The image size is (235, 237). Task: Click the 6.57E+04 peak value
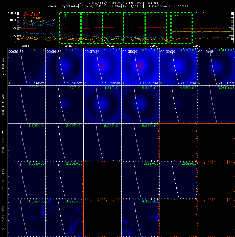tap(112, 126)
